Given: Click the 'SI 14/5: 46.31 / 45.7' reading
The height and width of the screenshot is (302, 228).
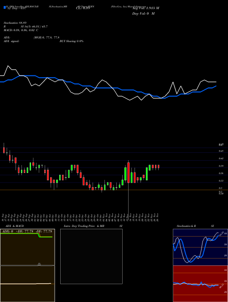Looking at the screenshot, I should pyautogui.click(x=34, y=27).
